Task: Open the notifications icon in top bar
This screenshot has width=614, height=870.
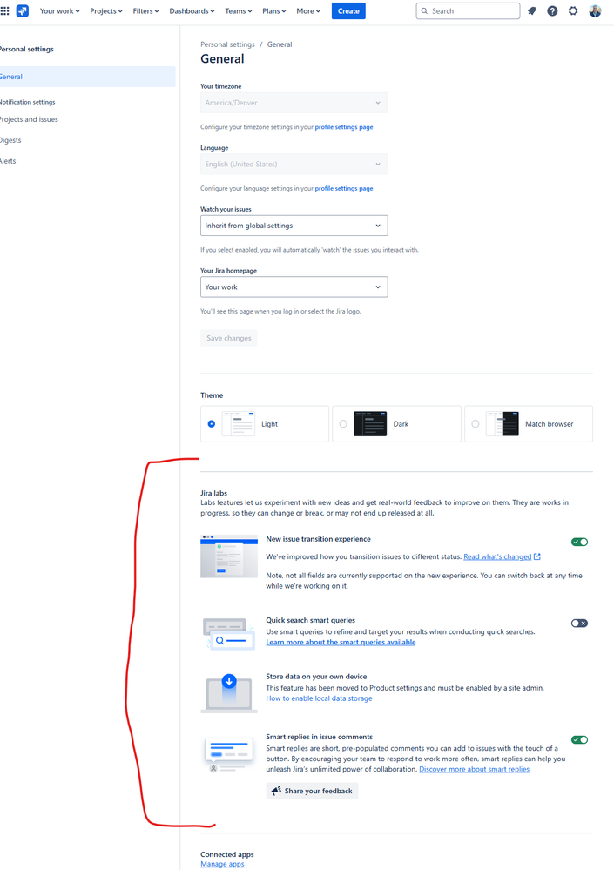Action: 531,11
